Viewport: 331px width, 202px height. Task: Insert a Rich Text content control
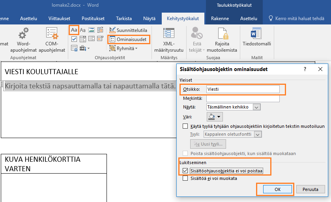(x=74, y=30)
